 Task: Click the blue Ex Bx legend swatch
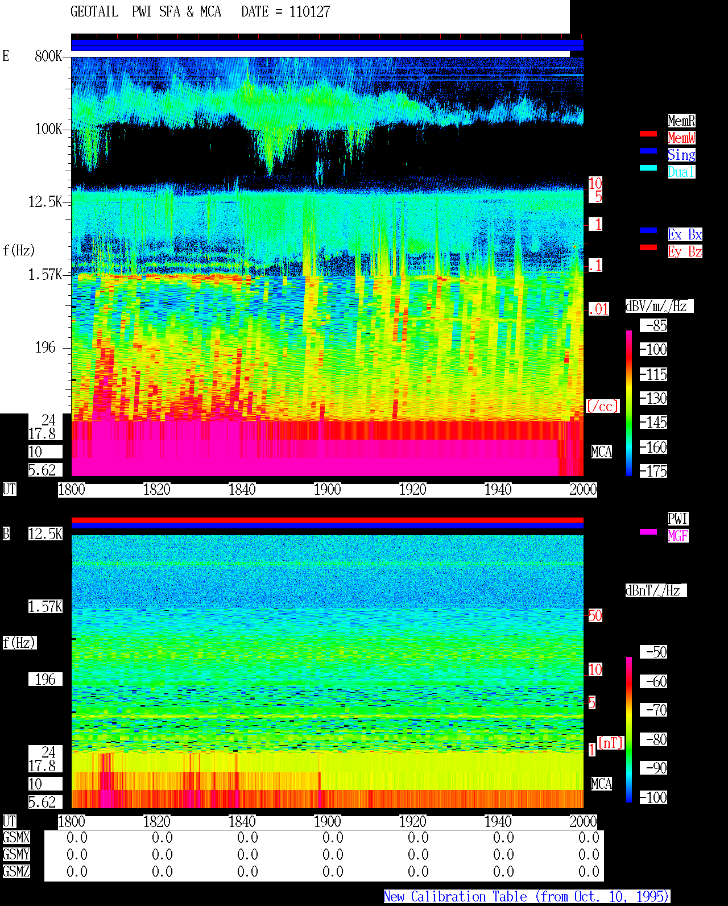click(648, 230)
